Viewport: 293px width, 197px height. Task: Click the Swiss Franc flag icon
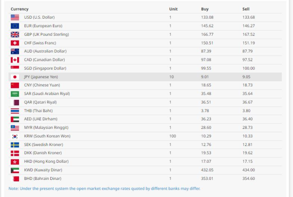(15, 43)
